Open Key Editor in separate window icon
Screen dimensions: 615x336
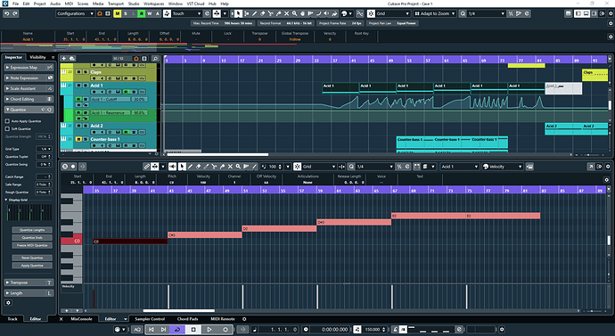pos(591,167)
